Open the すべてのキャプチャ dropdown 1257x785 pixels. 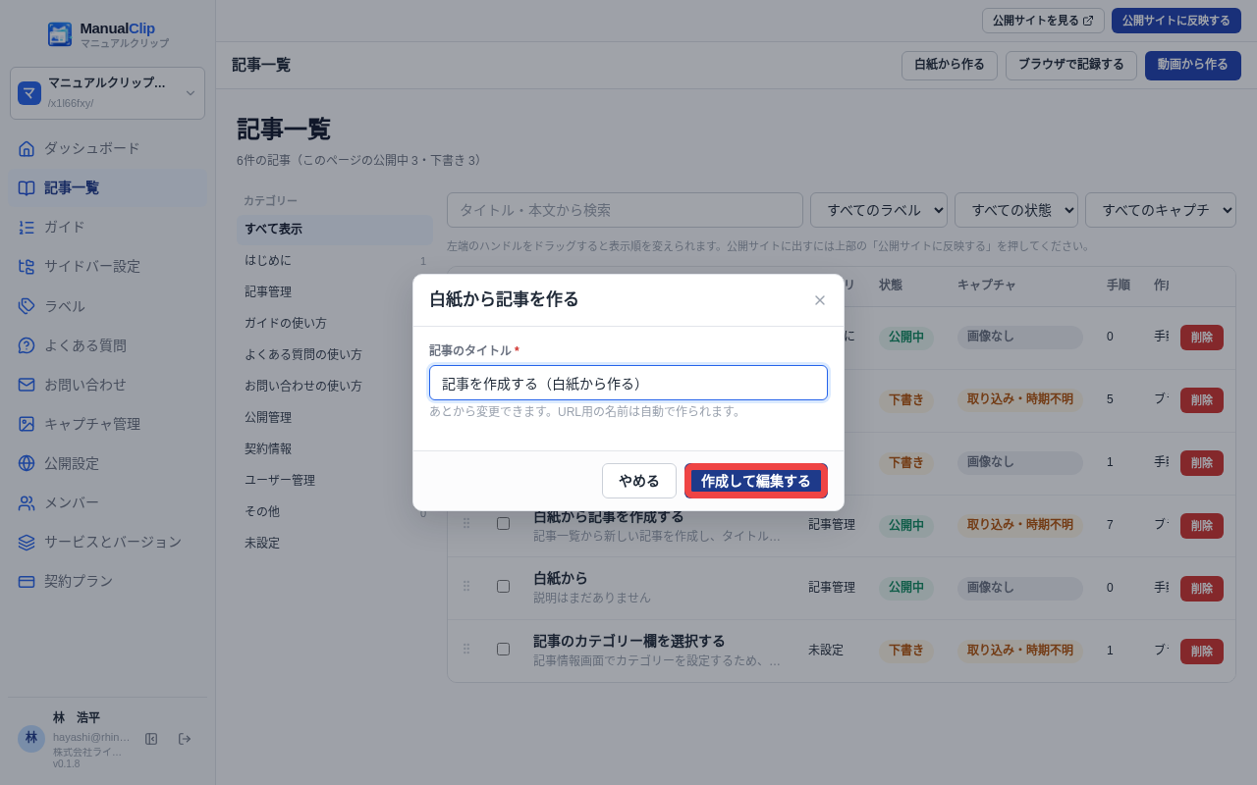tap(1161, 210)
